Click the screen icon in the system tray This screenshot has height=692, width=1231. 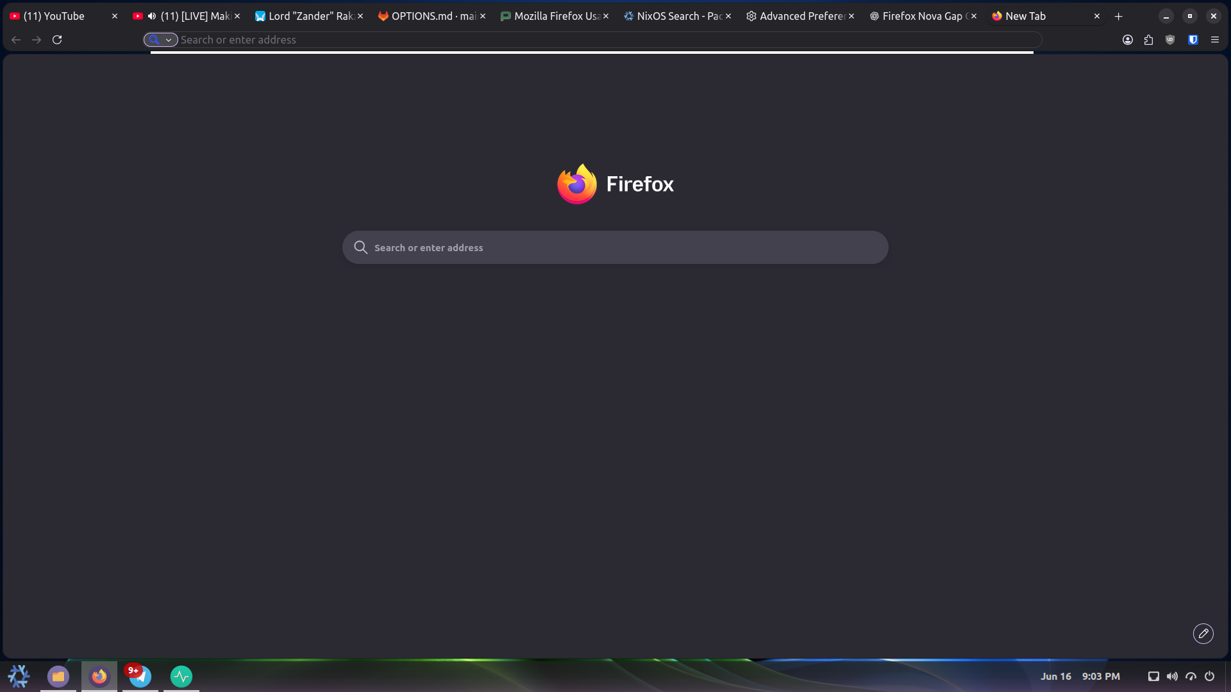pos(1153,676)
